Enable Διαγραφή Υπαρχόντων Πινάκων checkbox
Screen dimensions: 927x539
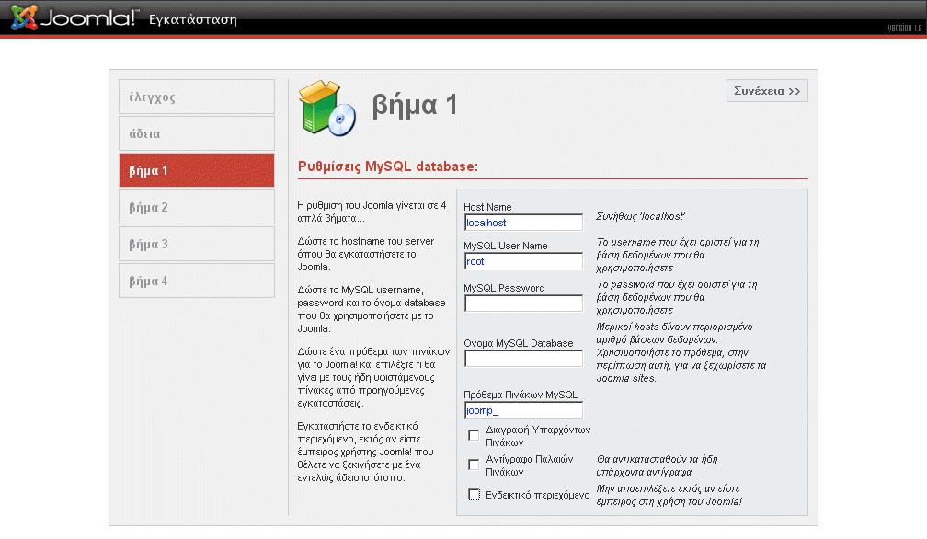click(474, 435)
